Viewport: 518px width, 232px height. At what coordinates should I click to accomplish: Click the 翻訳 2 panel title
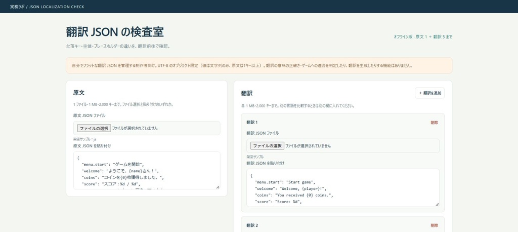pos(252,225)
